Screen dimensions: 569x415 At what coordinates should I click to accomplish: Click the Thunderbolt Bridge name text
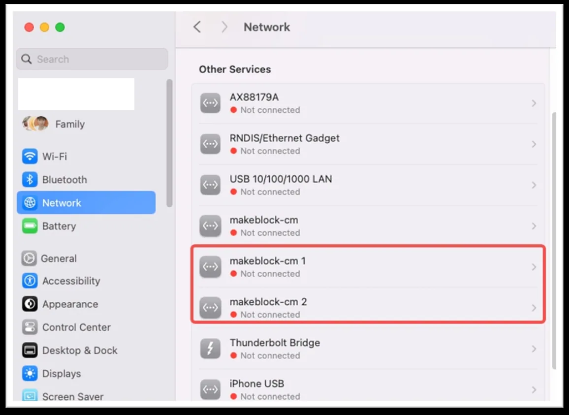[275, 343]
